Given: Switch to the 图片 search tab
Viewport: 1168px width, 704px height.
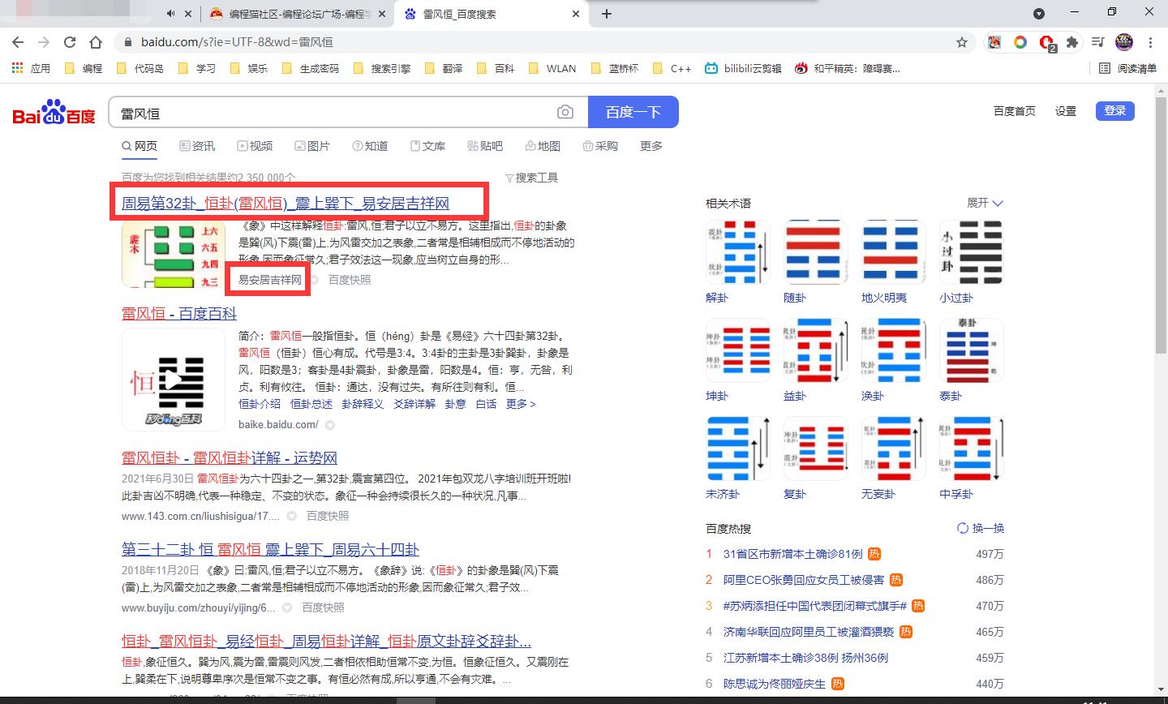Looking at the screenshot, I should pos(312,146).
